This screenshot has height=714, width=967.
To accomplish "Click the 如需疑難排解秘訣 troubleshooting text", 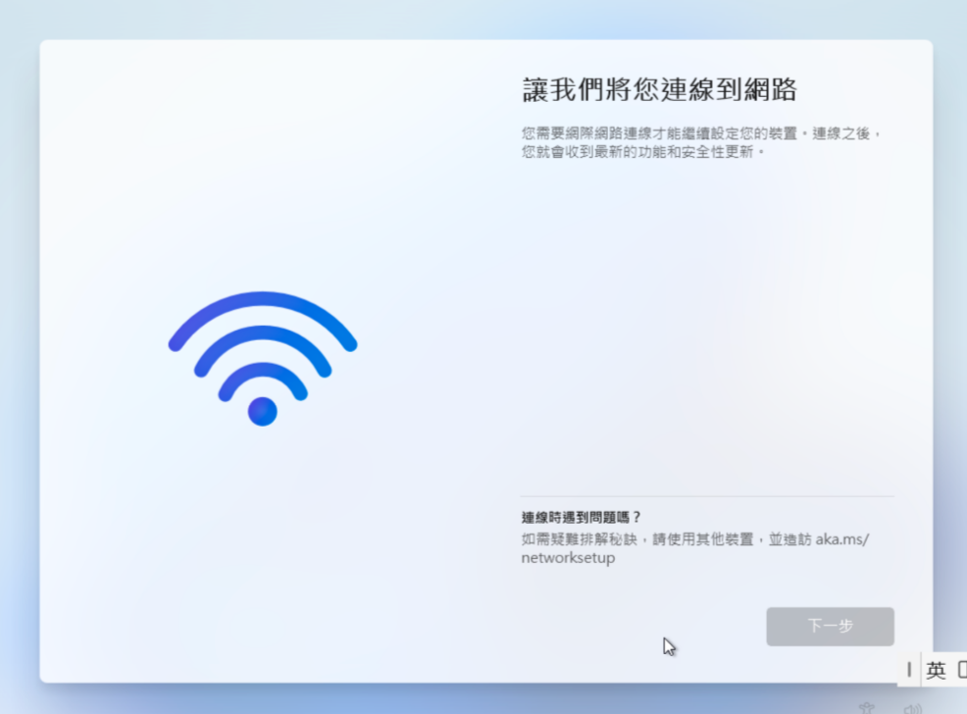I will (579, 539).
